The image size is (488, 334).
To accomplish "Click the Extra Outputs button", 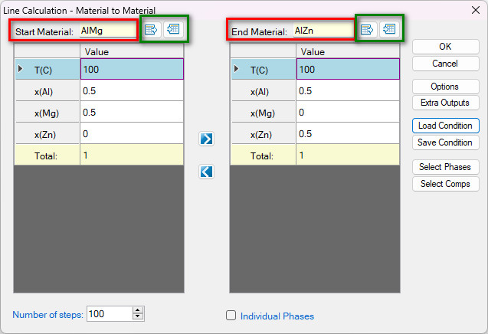I will (444, 103).
